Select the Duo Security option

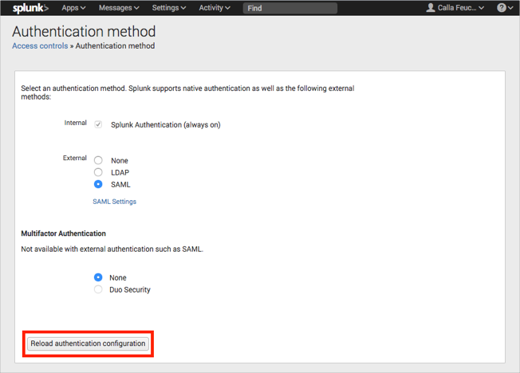point(98,289)
